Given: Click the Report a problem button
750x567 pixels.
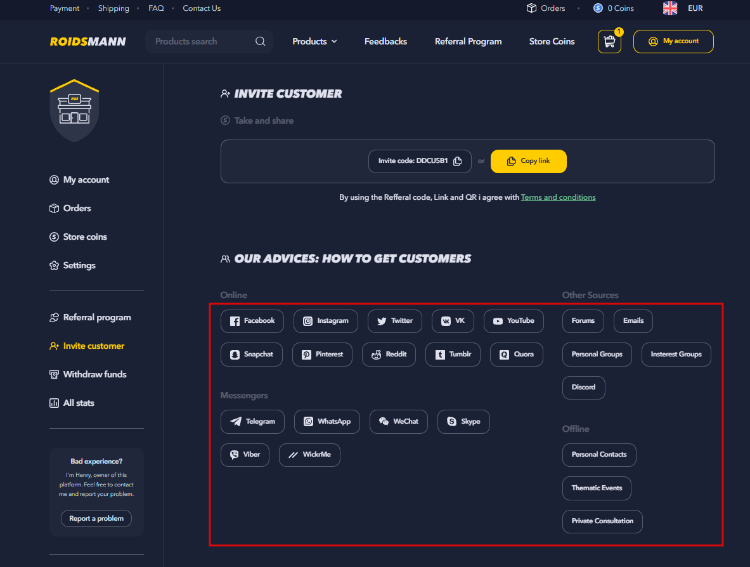Looking at the screenshot, I should click(x=96, y=519).
